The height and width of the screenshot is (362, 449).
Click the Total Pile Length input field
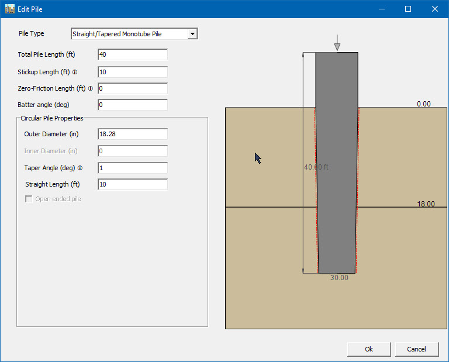tap(133, 54)
